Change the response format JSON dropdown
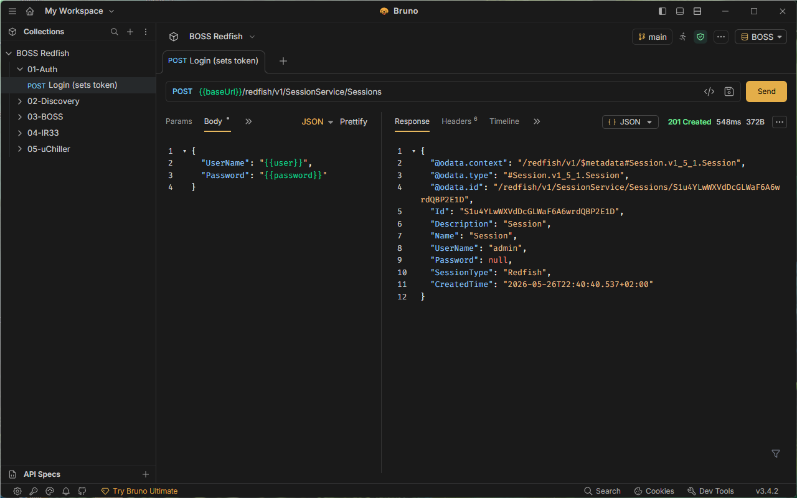This screenshot has height=498, width=797. tap(630, 122)
